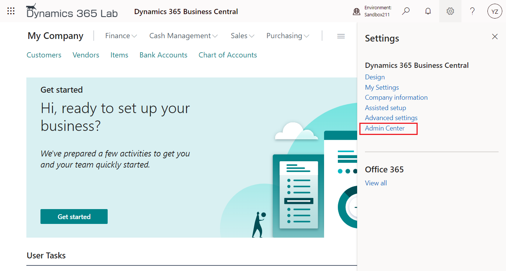This screenshot has width=506, height=271.
Task: Open the Admin Center link
Action: [x=385, y=128]
